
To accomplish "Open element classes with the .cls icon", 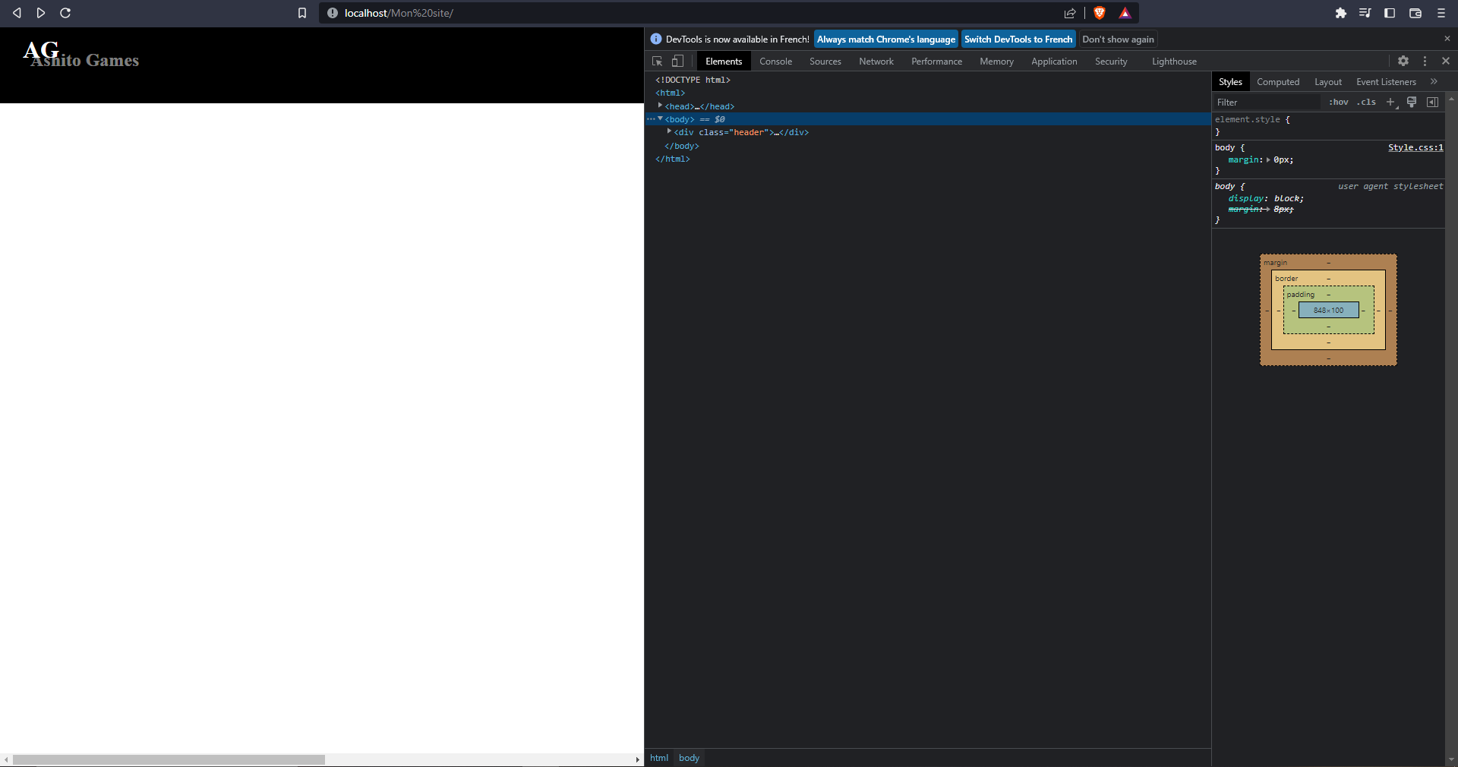I will tap(1365, 102).
